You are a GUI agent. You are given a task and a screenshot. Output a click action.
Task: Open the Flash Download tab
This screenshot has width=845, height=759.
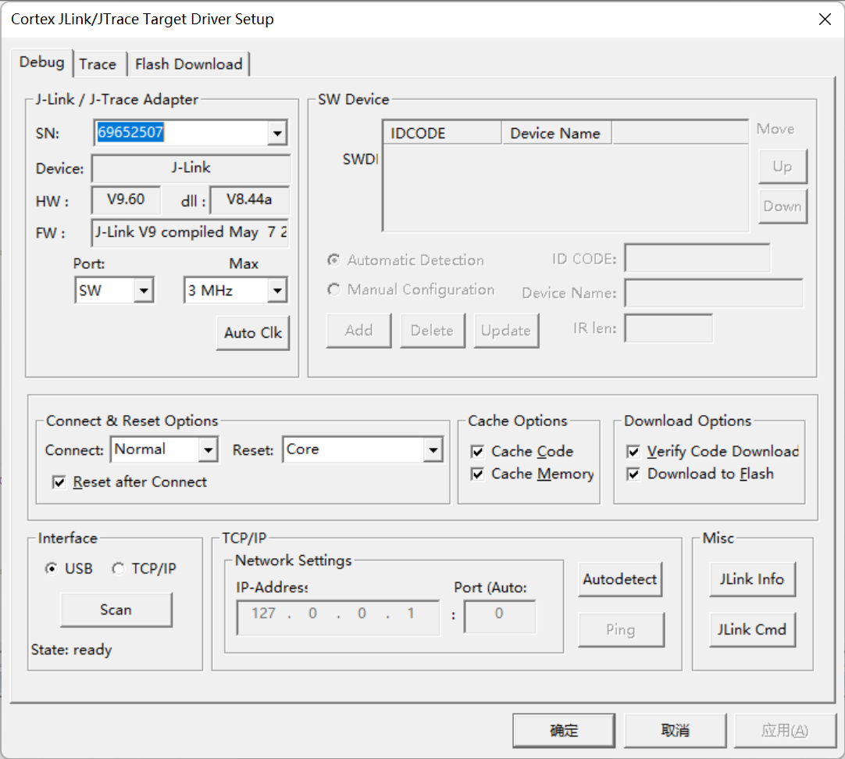coord(189,64)
